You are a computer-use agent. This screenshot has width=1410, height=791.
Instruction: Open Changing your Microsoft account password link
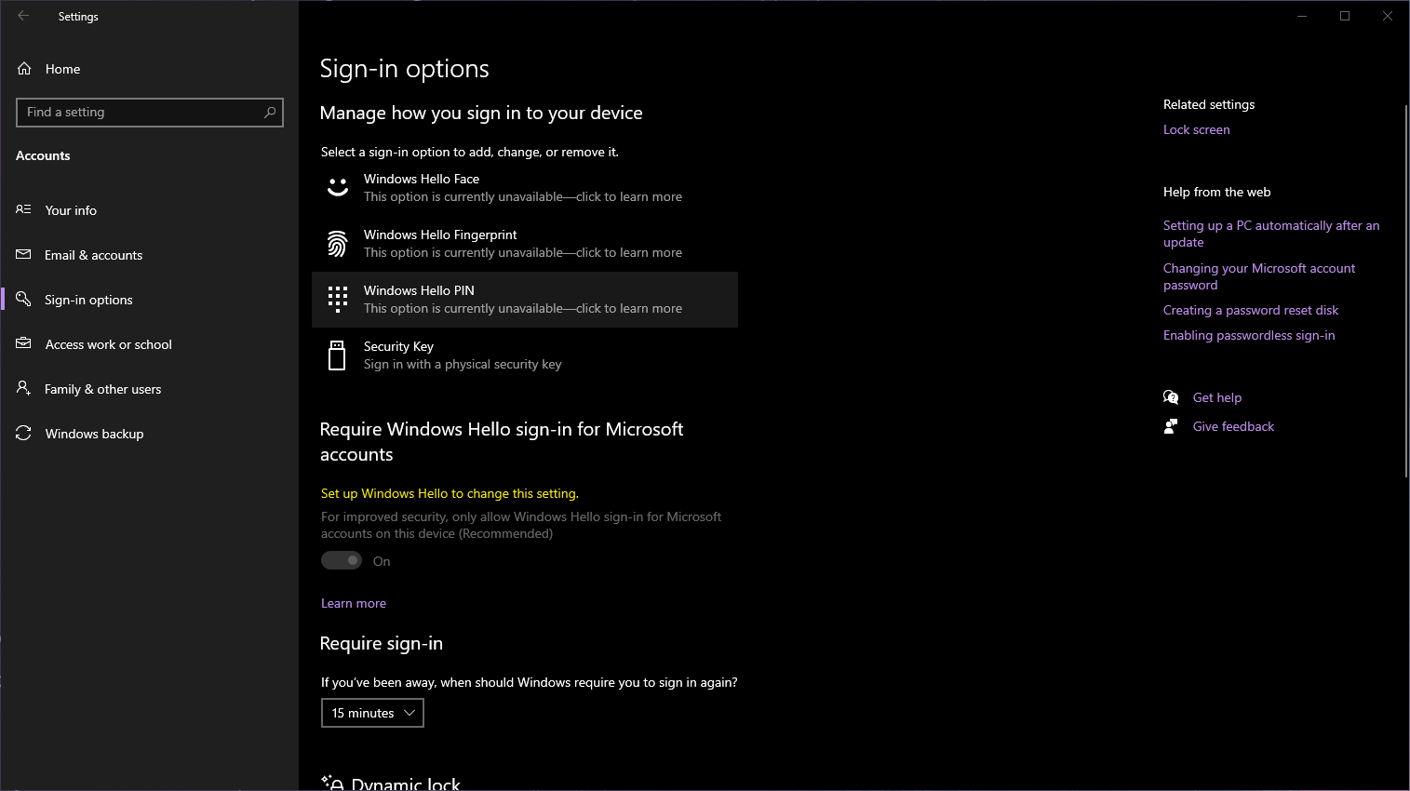tap(1258, 276)
